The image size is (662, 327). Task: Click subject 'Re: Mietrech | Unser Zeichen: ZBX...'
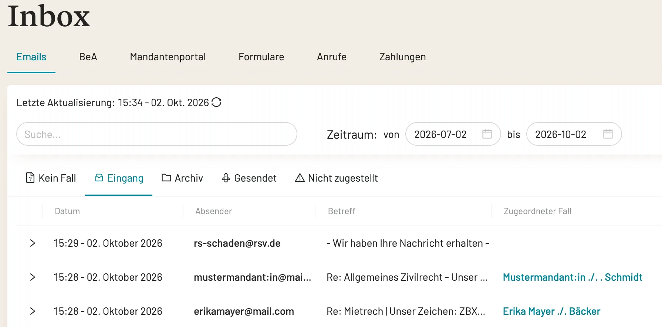click(406, 311)
